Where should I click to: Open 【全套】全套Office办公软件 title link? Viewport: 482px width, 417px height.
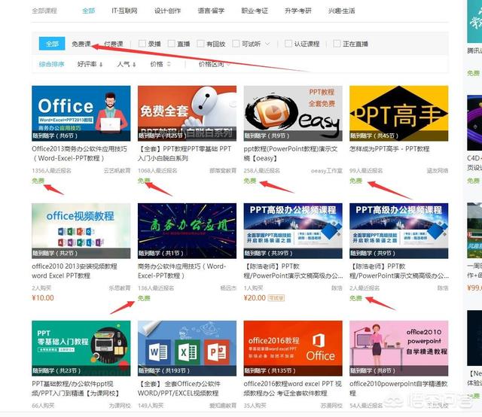click(x=179, y=388)
